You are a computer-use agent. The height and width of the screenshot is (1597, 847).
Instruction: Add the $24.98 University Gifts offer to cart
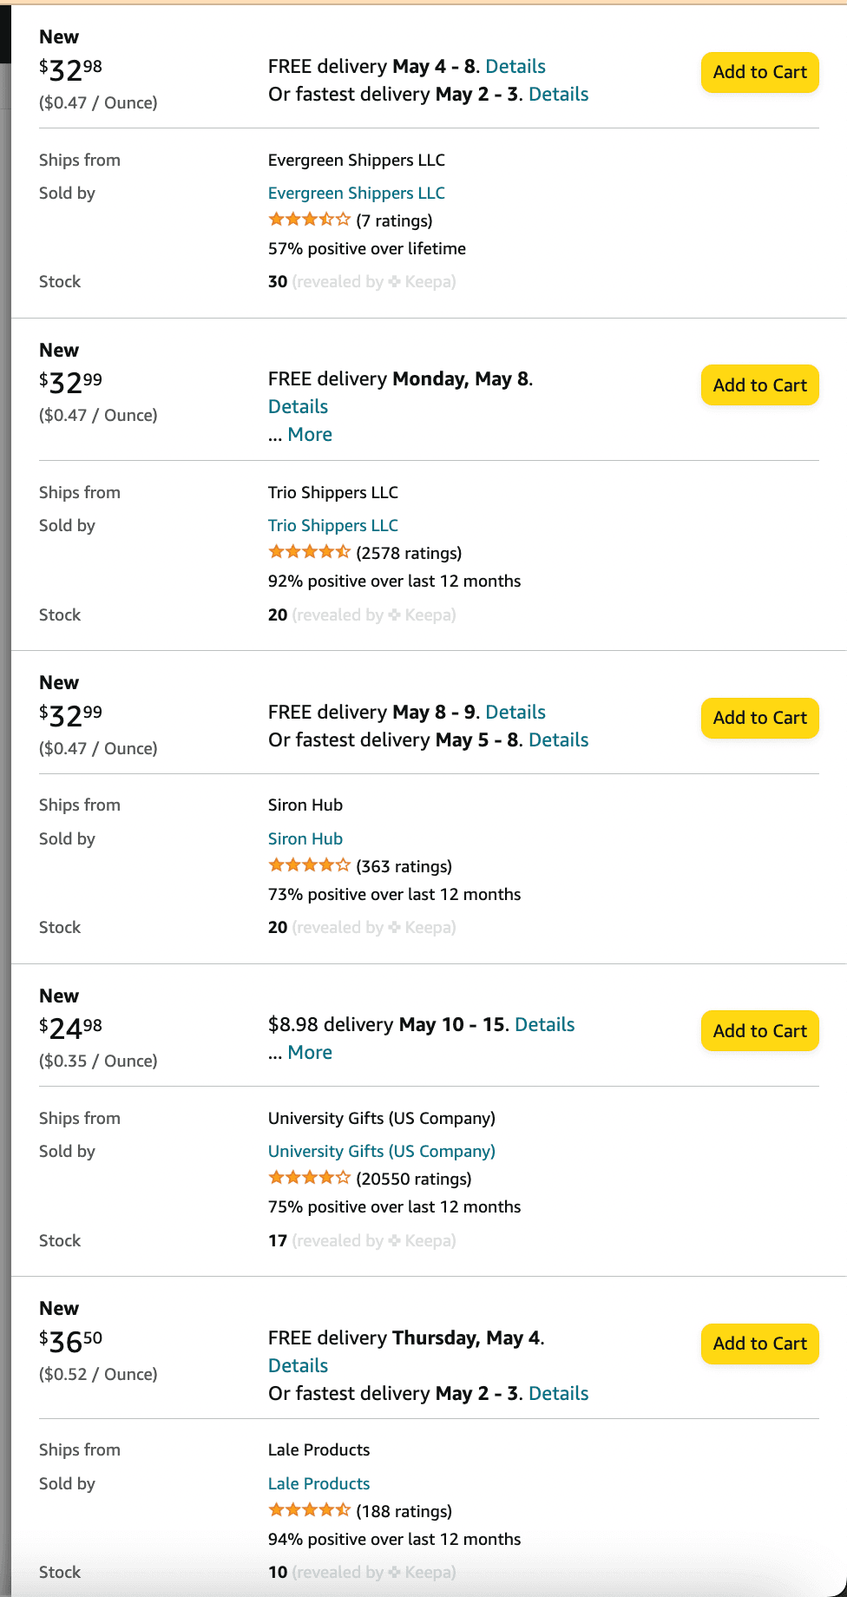(x=759, y=1031)
